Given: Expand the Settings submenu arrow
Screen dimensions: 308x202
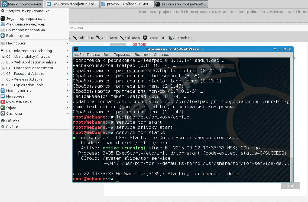Looking at the screenshot, I should (67, 43).
